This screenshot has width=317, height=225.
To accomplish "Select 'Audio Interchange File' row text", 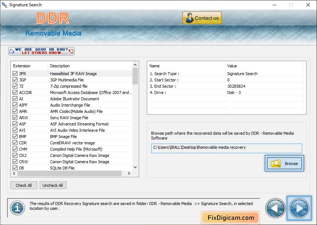I will point(70,105).
